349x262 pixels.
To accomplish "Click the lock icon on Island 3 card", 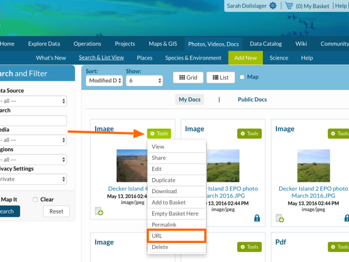I will [x=257, y=218].
